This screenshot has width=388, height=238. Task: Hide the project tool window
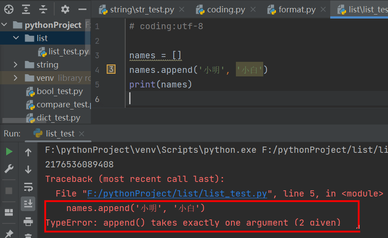(82, 9)
